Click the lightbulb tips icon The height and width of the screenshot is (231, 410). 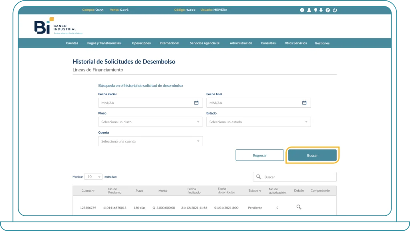[x=316, y=10]
